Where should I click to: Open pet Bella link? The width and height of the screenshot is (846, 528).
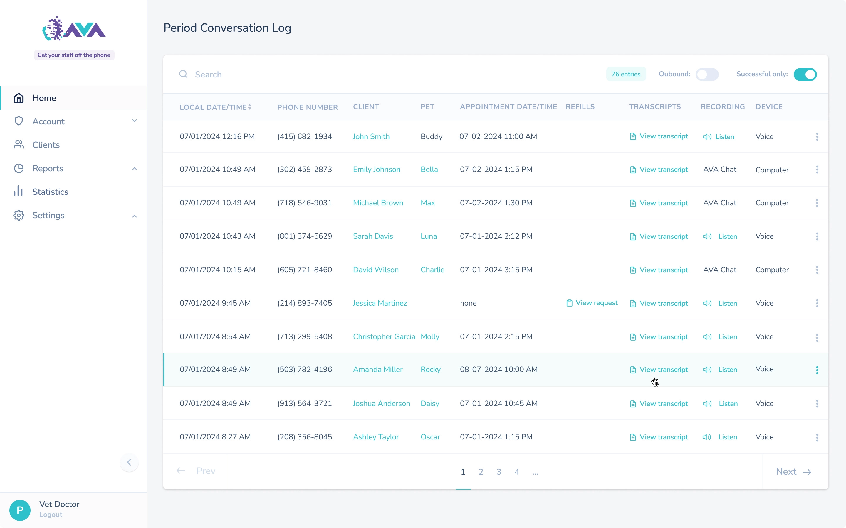coord(429,169)
